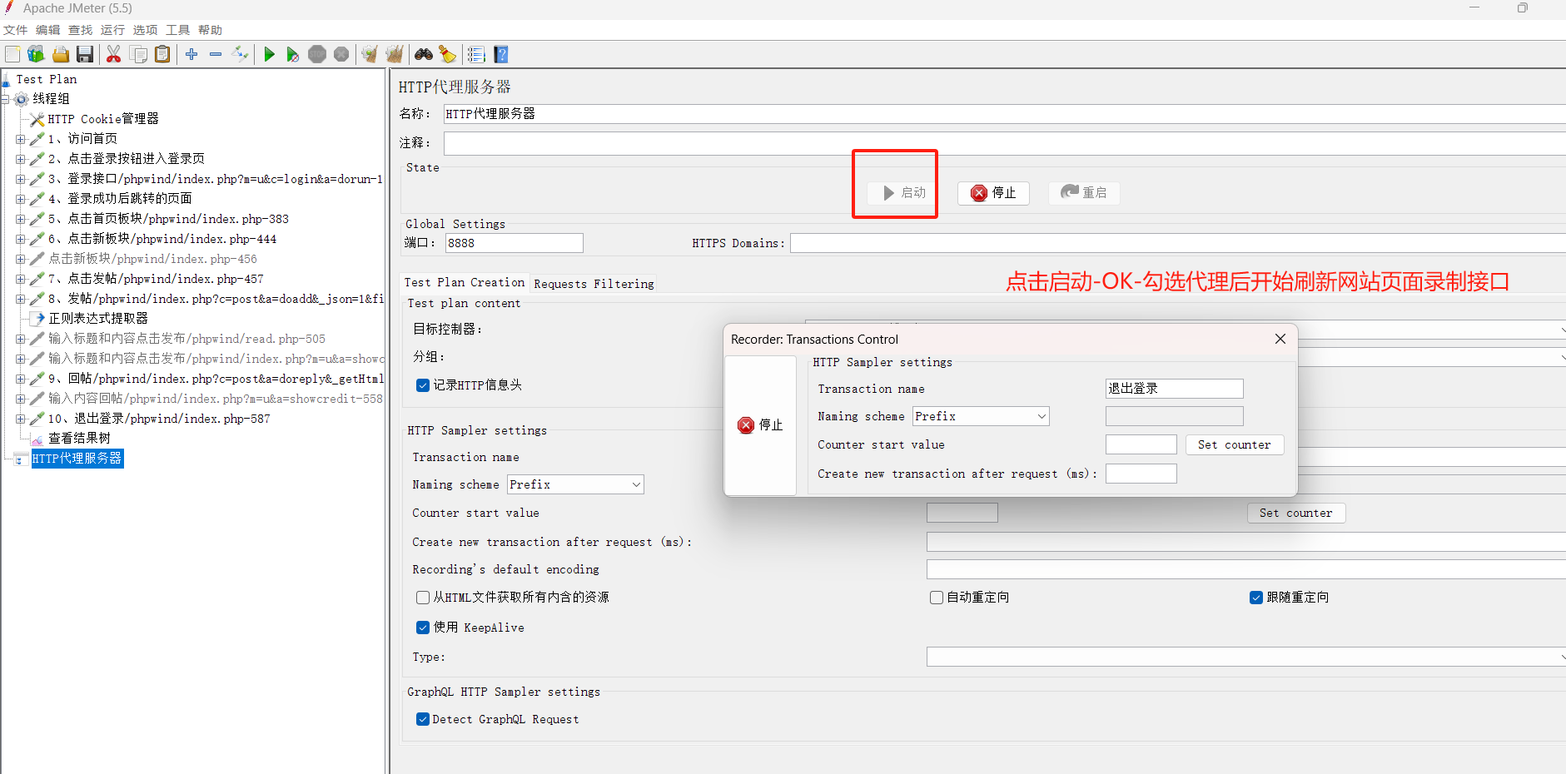Open the Function Helper list icon
The image size is (1566, 774).
click(476, 55)
